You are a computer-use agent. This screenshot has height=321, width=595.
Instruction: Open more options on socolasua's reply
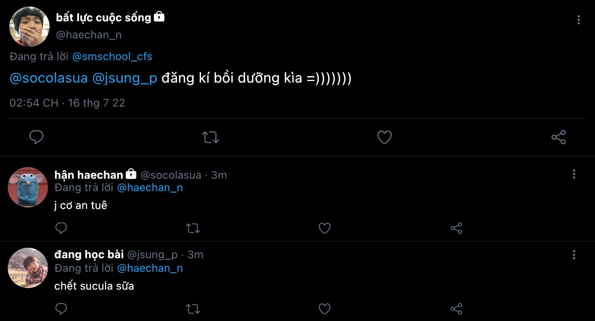coord(574,174)
